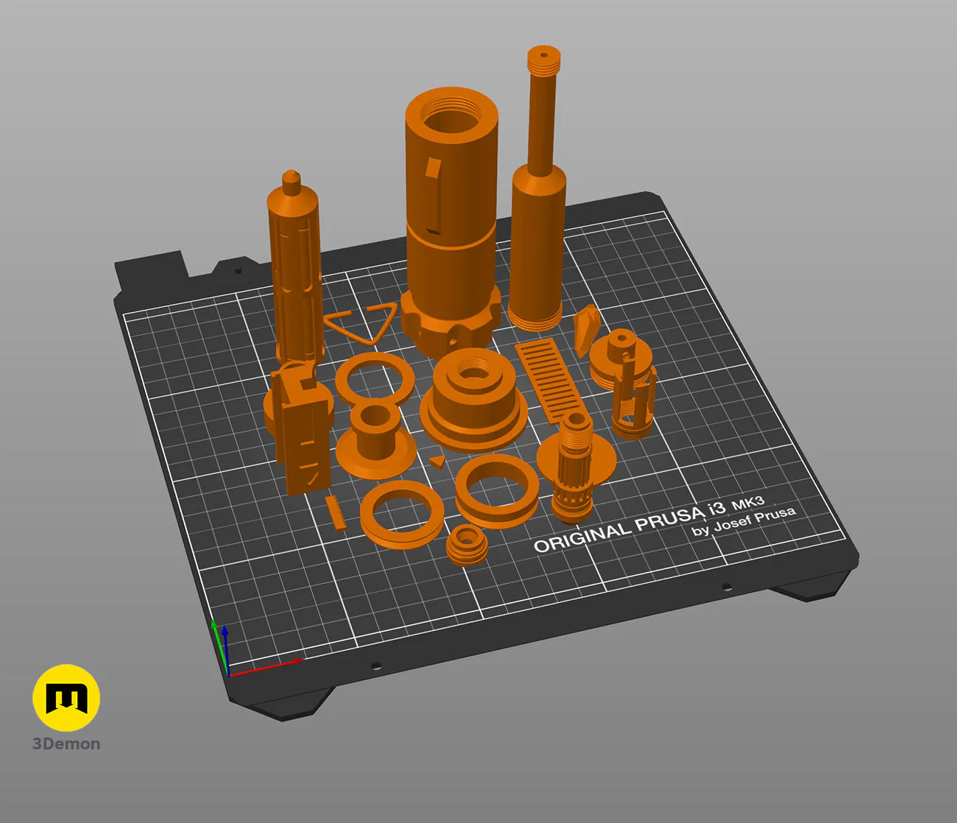The height and width of the screenshot is (823, 957).
Task: Select the flanged bushing model
Action: coord(375,440)
